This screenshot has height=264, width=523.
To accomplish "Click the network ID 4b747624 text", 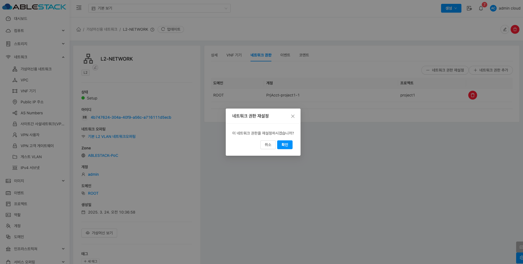I will (131, 117).
